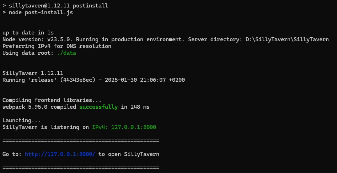Click the green IPv4: 127.0.0.1:8000 address
The image size is (337, 173).
click(x=124, y=127)
